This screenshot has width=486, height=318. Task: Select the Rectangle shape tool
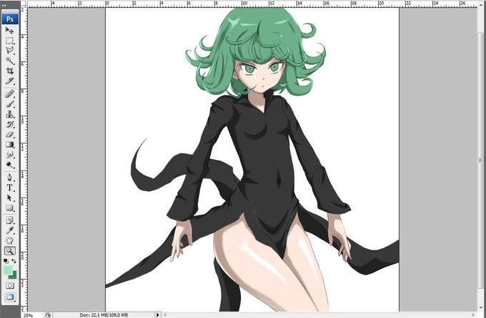click(x=9, y=208)
